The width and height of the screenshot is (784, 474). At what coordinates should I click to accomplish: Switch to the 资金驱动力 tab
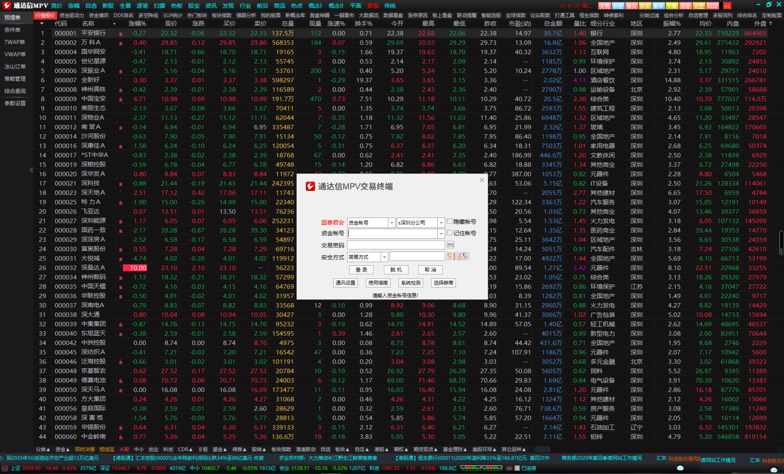72,15
